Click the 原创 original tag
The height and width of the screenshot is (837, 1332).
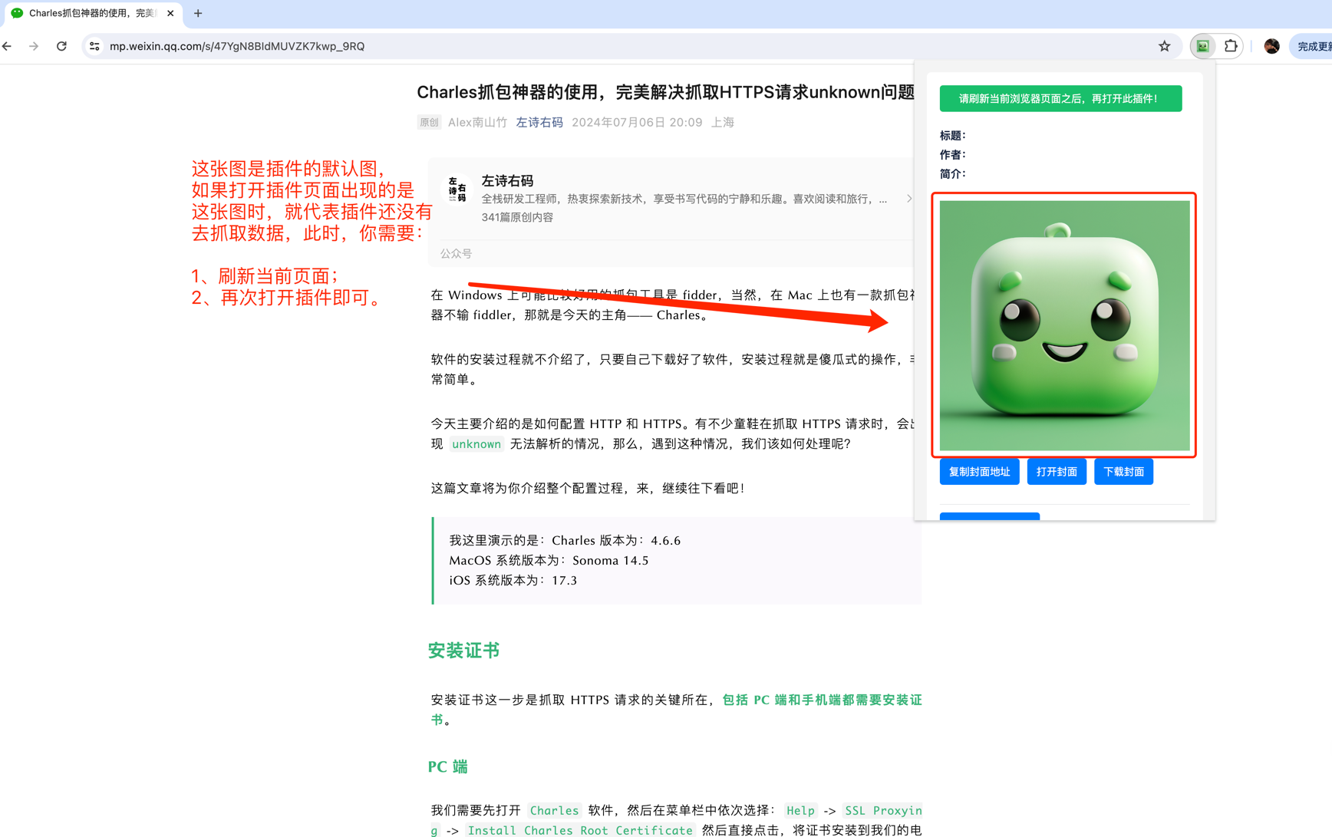pos(429,122)
